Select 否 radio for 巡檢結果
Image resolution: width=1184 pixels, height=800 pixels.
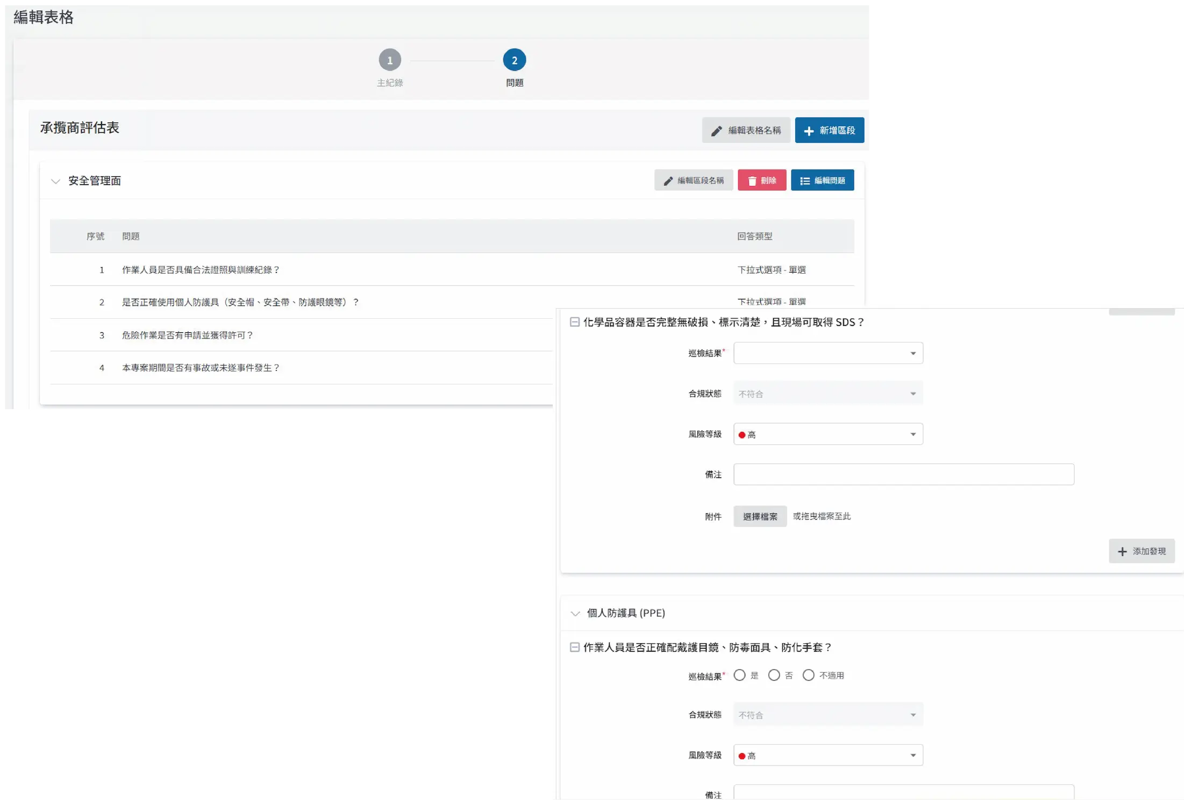[x=774, y=675]
